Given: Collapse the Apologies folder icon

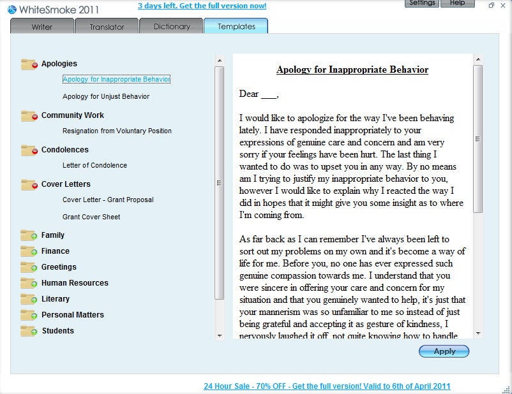Looking at the screenshot, I should 29,64.
